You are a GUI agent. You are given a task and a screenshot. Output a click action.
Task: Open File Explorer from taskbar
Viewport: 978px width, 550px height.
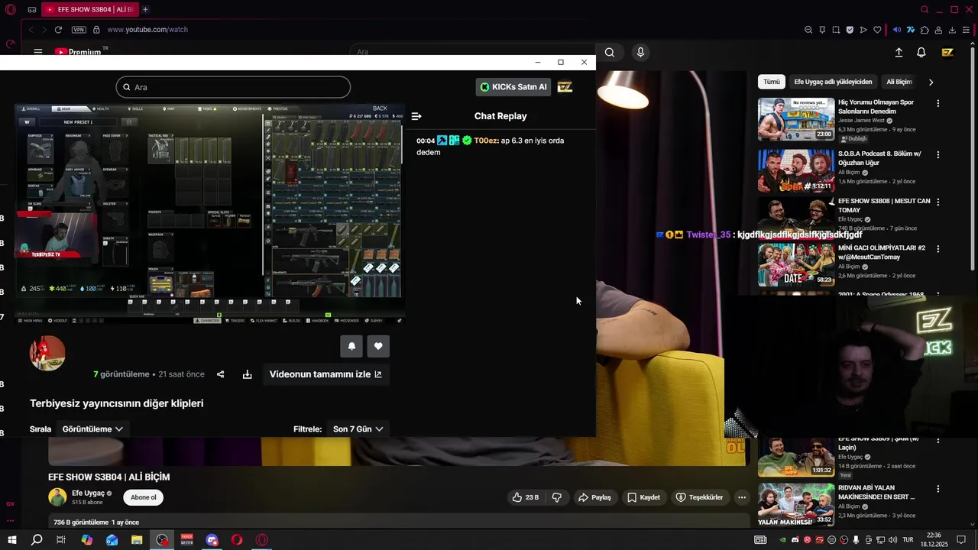pyautogui.click(x=137, y=540)
